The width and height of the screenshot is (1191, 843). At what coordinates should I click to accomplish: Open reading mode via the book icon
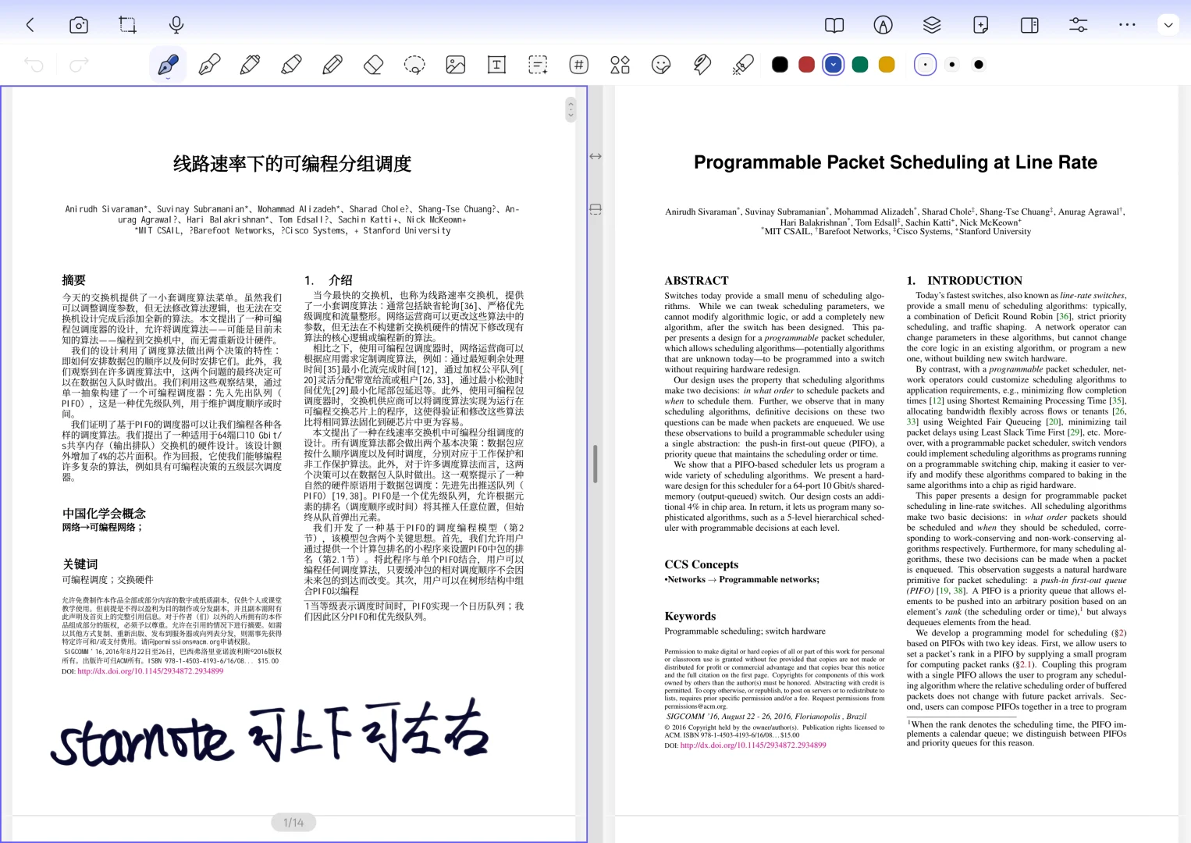(x=833, y=25)
